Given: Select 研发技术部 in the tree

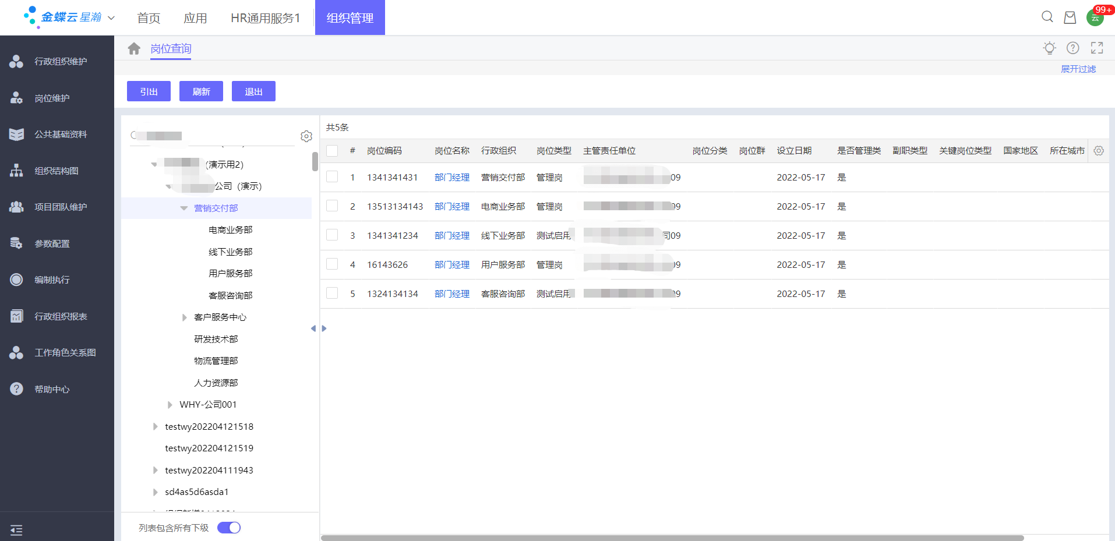Looking at the screenshot, I should 216,339.
